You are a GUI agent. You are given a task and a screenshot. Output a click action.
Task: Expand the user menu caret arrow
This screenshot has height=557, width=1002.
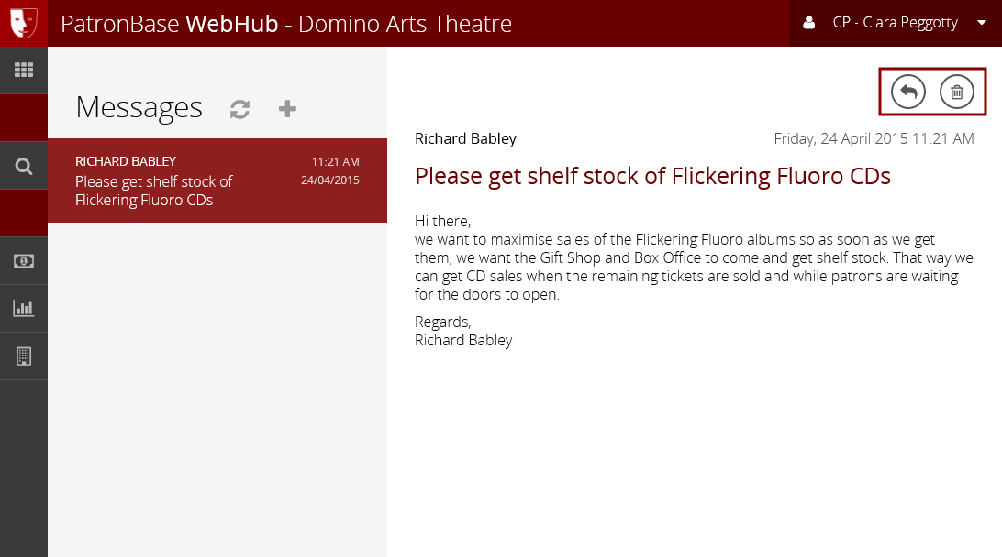981,24
